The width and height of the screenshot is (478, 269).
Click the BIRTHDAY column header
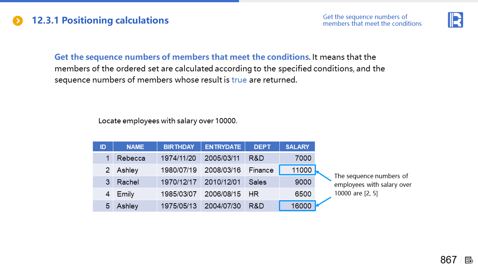point(179,147)
